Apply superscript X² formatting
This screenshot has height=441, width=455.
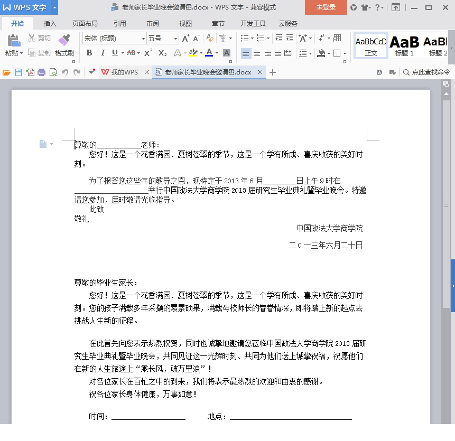point(148,53)
